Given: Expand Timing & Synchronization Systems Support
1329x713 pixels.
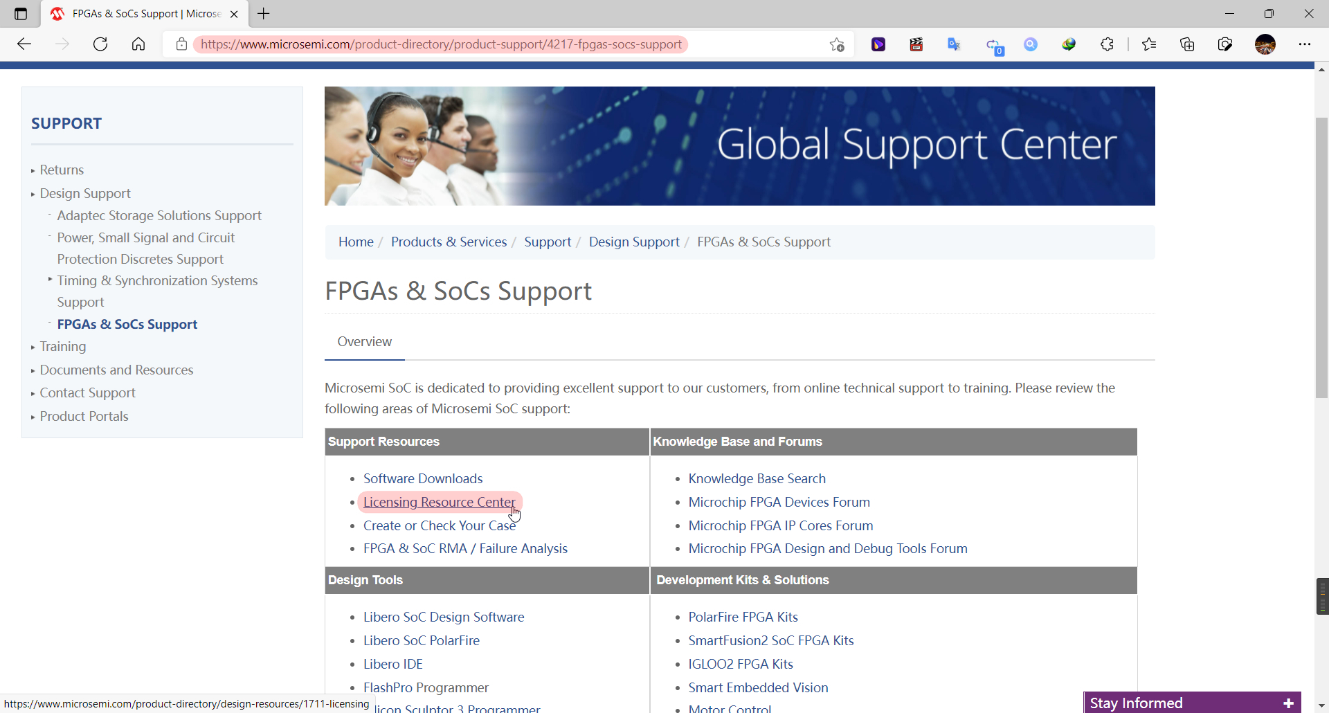Looking at the screenshot, I should point(157,291).
